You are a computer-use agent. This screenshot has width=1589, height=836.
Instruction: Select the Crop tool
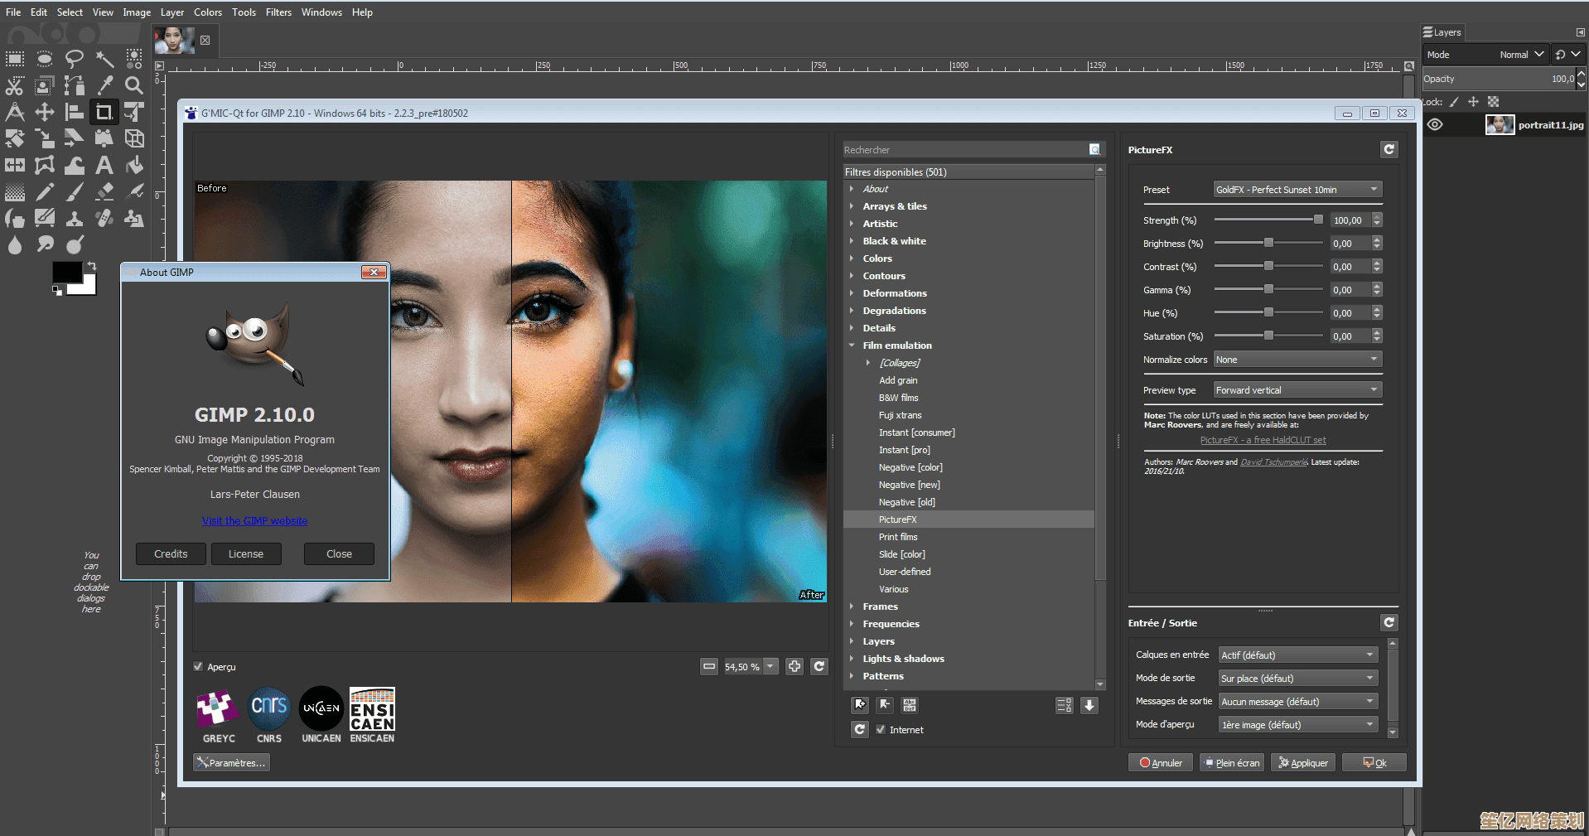click(x=104, y=112)
